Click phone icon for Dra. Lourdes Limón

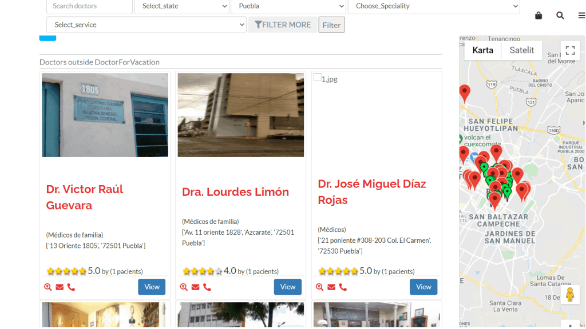click(x=207, y=287)
